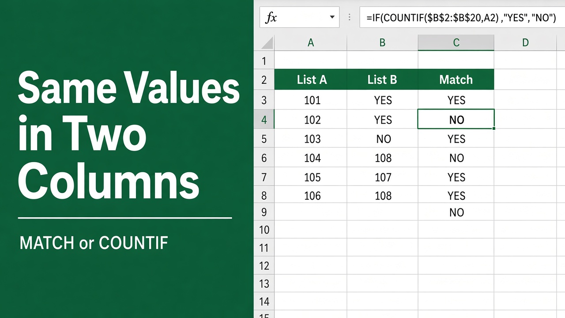Click inside the COUNTIF formula bar
565x318 pixels.
[462, 17]
